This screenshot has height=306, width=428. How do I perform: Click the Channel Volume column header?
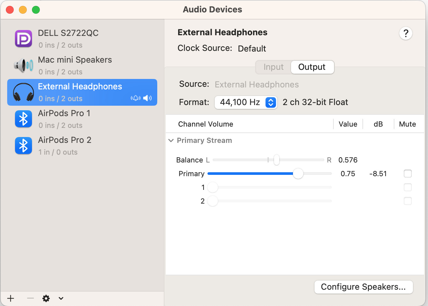(206, 124)
